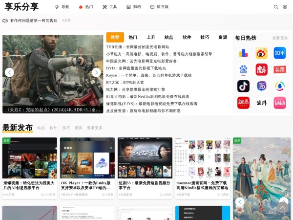Open the Toutiao (头条) icon
This screenshot has height=220, width=293.
click(279, 70)
